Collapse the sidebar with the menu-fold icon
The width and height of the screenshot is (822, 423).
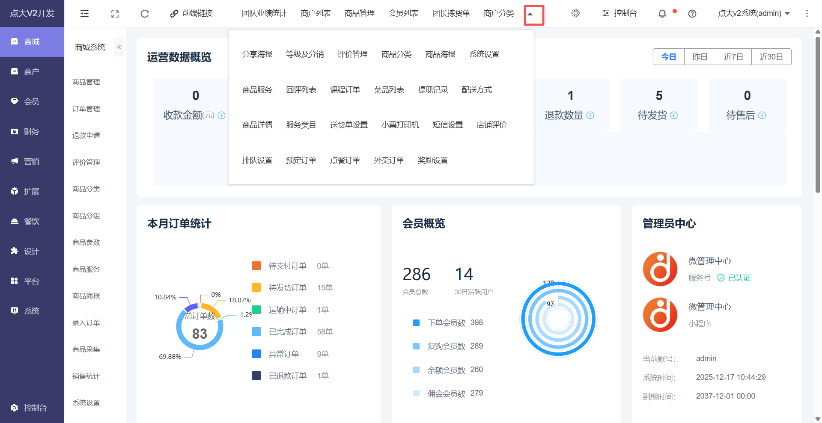click(x=84, y=14)
